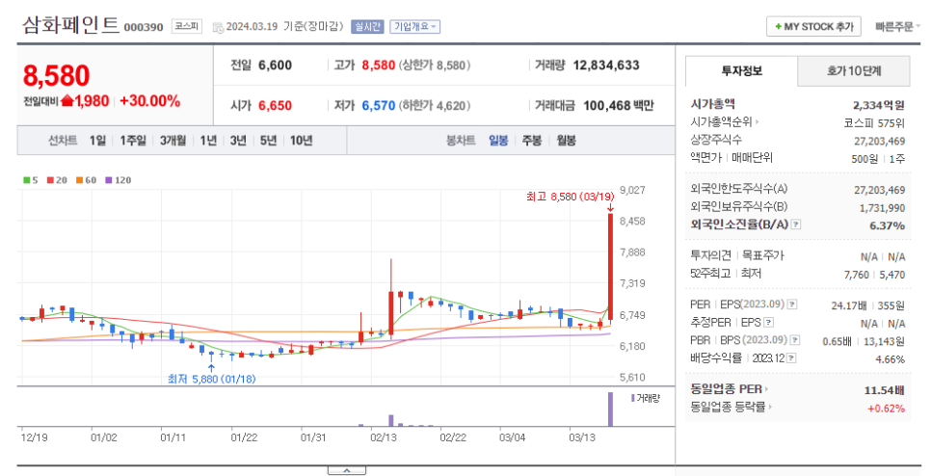Click the red up-arrow icon beside 전일대비
The width and height of the screenshot is (931, 476).
pos(66,101)
